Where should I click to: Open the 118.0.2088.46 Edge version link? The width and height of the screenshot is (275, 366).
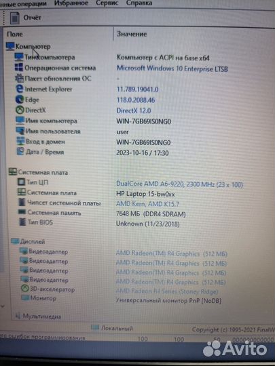click(x=136, y=100)
